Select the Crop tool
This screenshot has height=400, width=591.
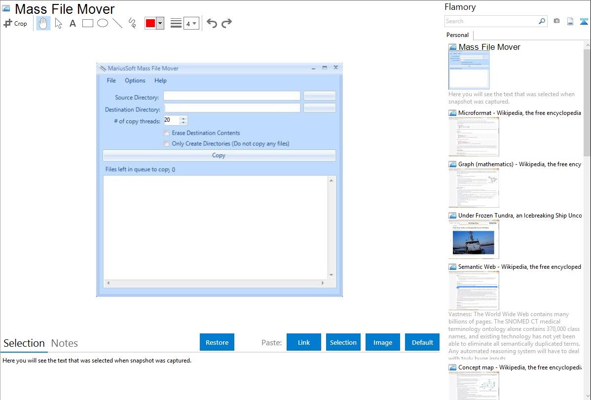(x=15, y=23)
